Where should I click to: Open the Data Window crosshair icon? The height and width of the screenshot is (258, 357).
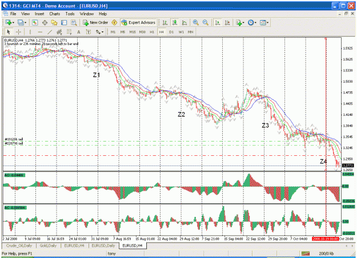(45, 22)
